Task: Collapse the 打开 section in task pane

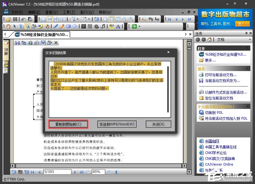Action: click(x=247, y=48)
